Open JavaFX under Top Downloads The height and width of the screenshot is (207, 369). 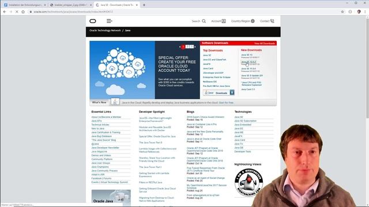206,64
